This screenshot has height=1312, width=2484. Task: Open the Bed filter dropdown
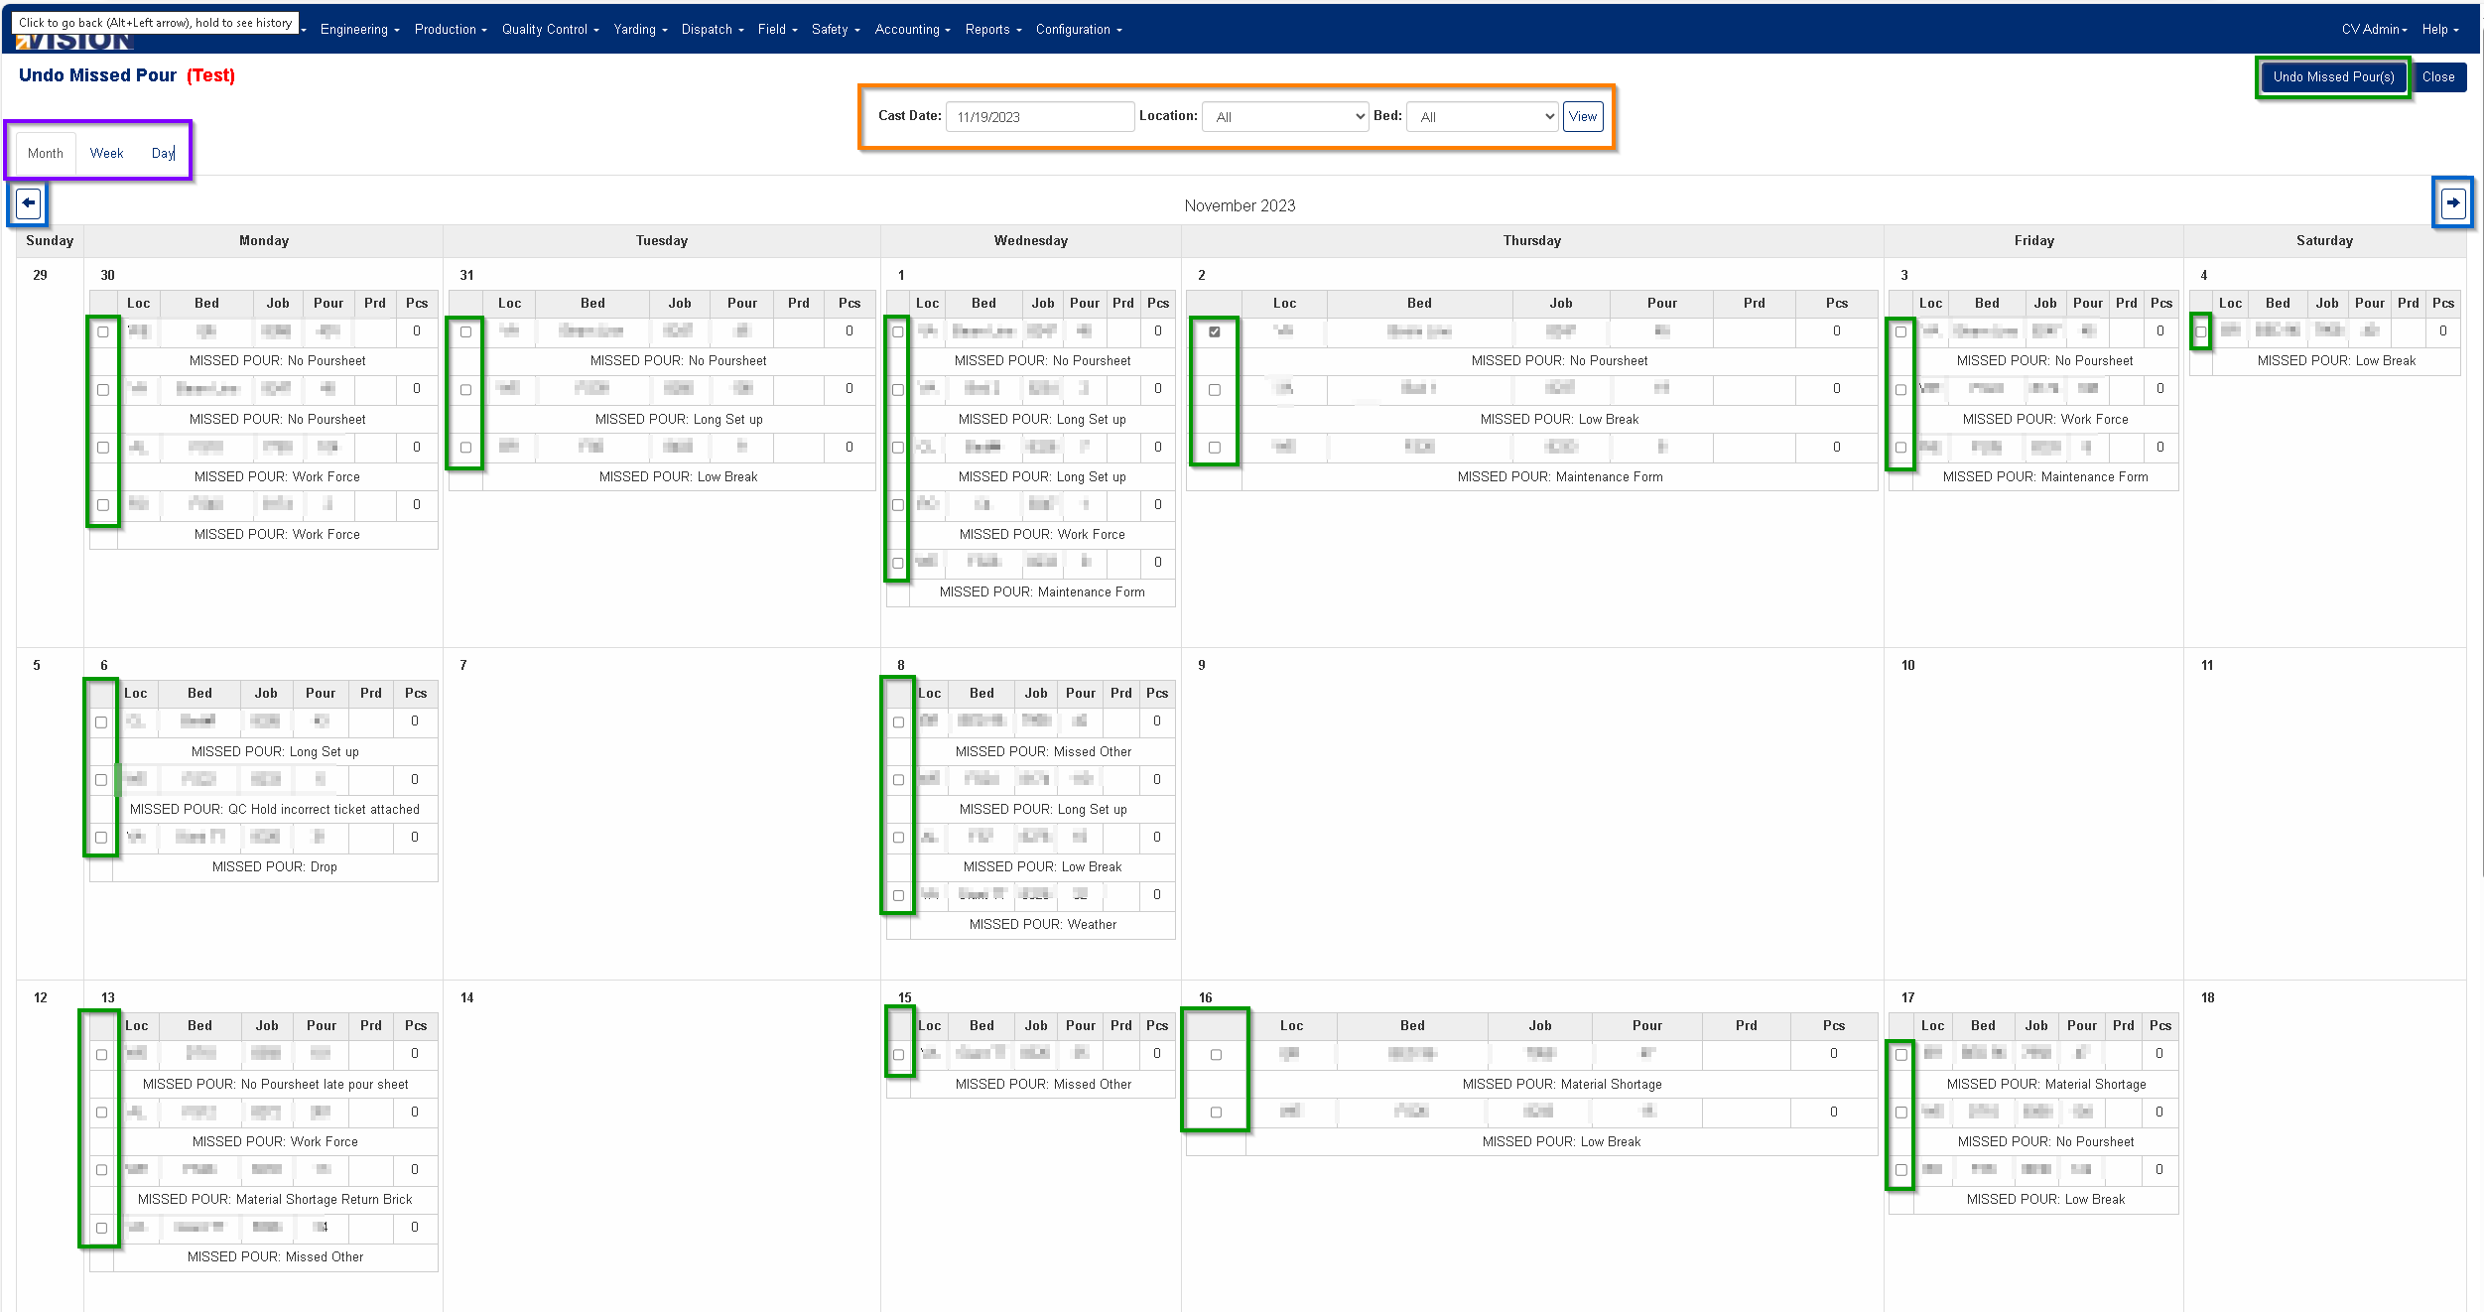click(x=1483, y=117)
